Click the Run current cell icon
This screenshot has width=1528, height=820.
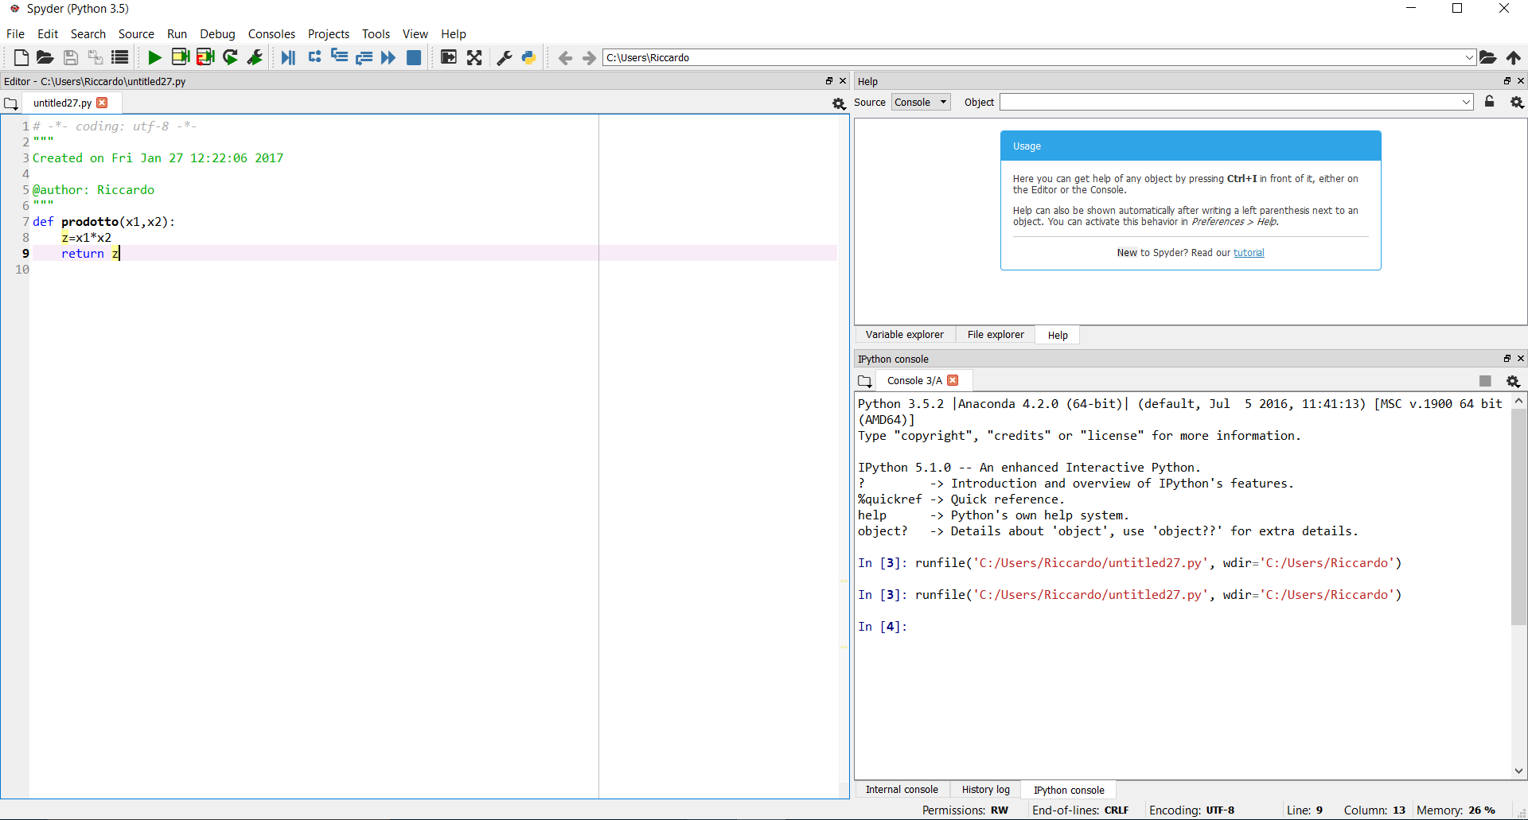pyautogui.click(x=181, y=57)
